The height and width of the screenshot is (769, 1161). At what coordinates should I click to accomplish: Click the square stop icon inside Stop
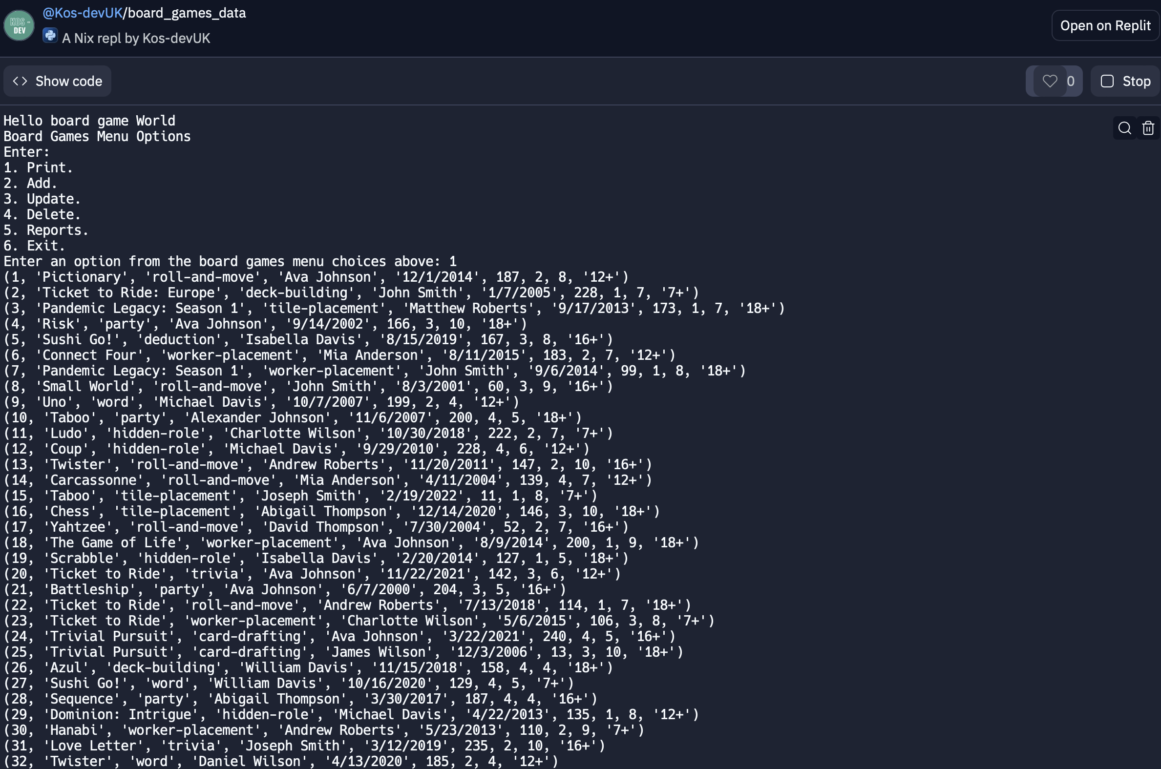[x=1108, y=81]
